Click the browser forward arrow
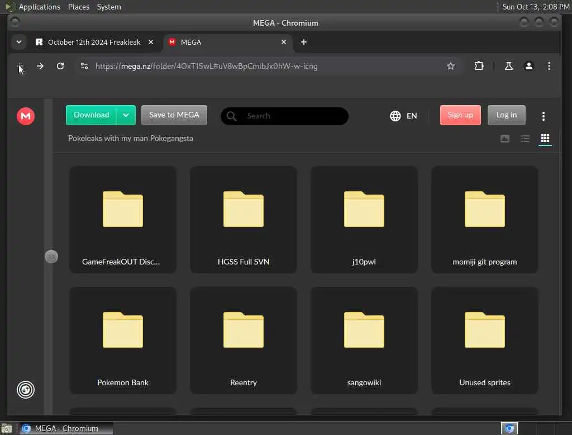The width and height of the screenshot is (572, 435). coord(40,66)
